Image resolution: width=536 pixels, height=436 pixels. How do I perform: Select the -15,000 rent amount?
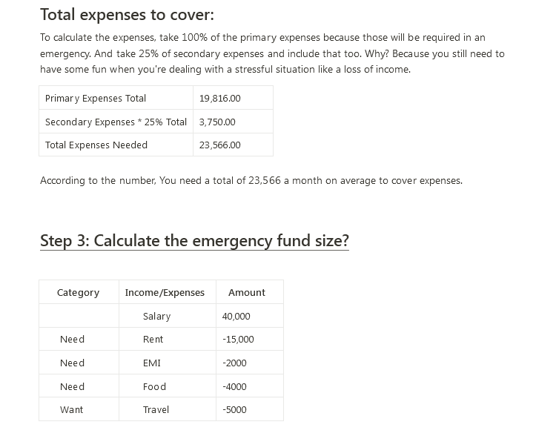pos(250,339)
